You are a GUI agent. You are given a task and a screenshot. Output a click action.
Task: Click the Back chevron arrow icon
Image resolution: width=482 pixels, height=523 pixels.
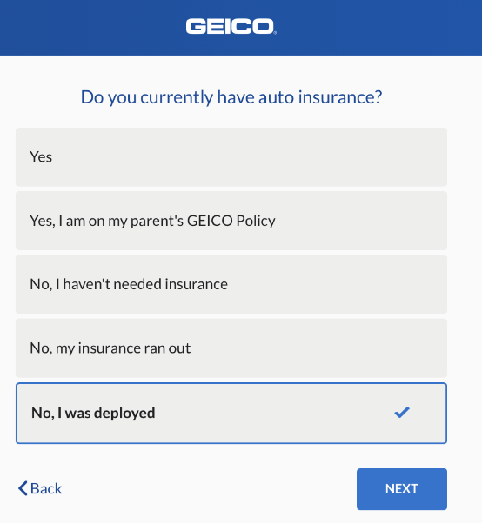[x=23, y=488]
